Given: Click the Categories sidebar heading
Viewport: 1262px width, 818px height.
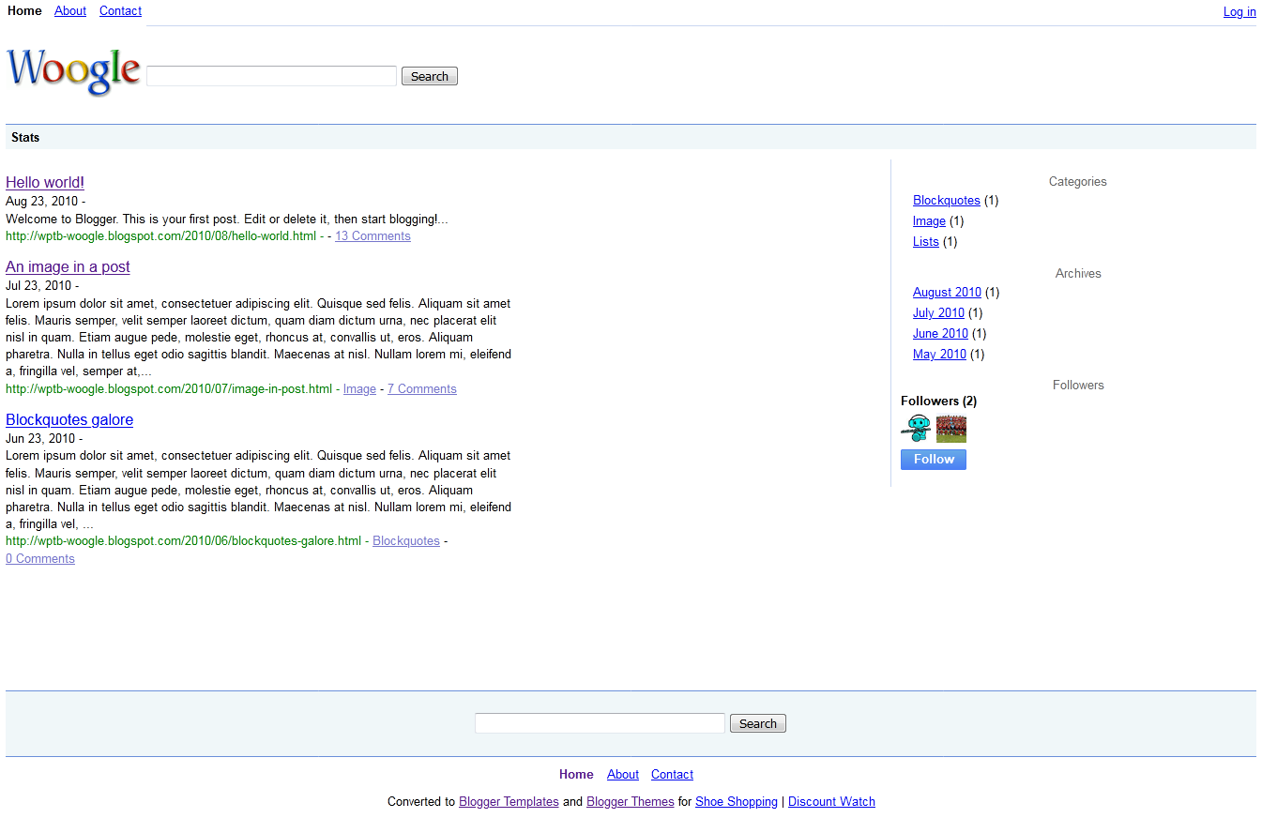Looking at the screenshot, I should tap(1078, 182).
